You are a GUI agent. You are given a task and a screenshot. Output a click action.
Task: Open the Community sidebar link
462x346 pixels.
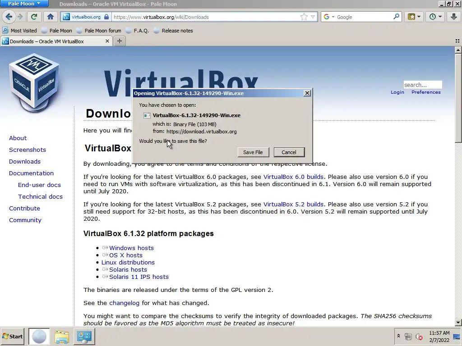[x=25, y=220]
